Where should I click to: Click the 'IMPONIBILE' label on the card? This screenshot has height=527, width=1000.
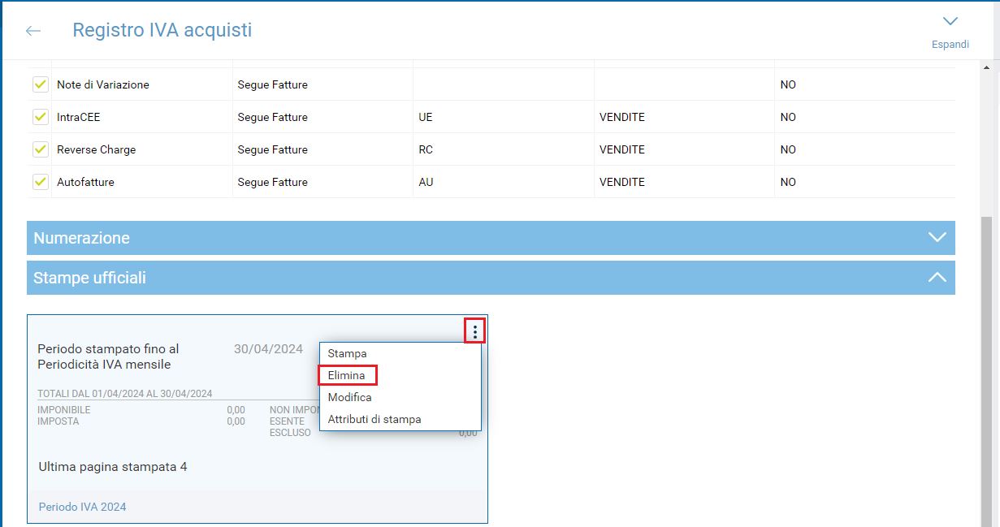64,410
